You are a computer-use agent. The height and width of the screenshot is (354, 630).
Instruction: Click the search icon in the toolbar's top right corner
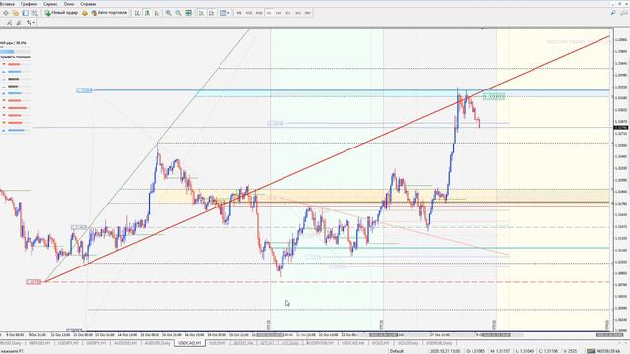pos(613,13)
